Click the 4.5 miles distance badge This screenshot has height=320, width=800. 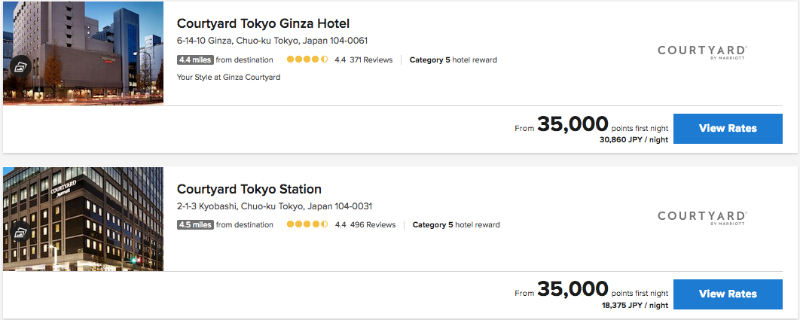195,224
